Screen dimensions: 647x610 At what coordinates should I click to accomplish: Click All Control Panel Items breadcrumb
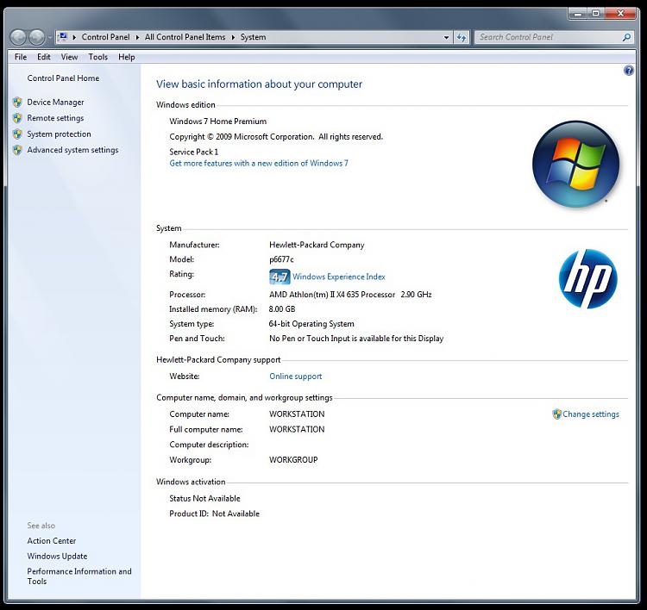[185, 37]
